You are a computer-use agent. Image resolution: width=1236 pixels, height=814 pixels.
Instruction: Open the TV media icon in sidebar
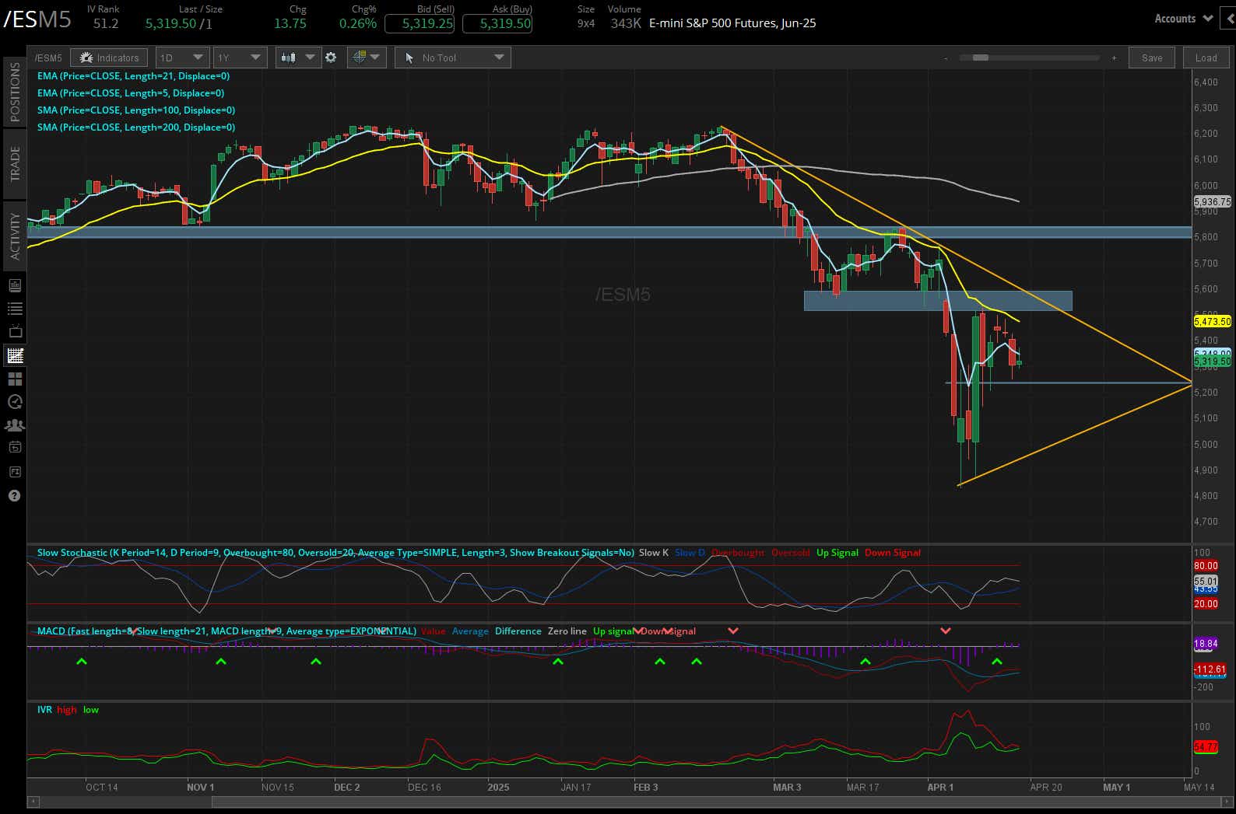pos(14,332)
